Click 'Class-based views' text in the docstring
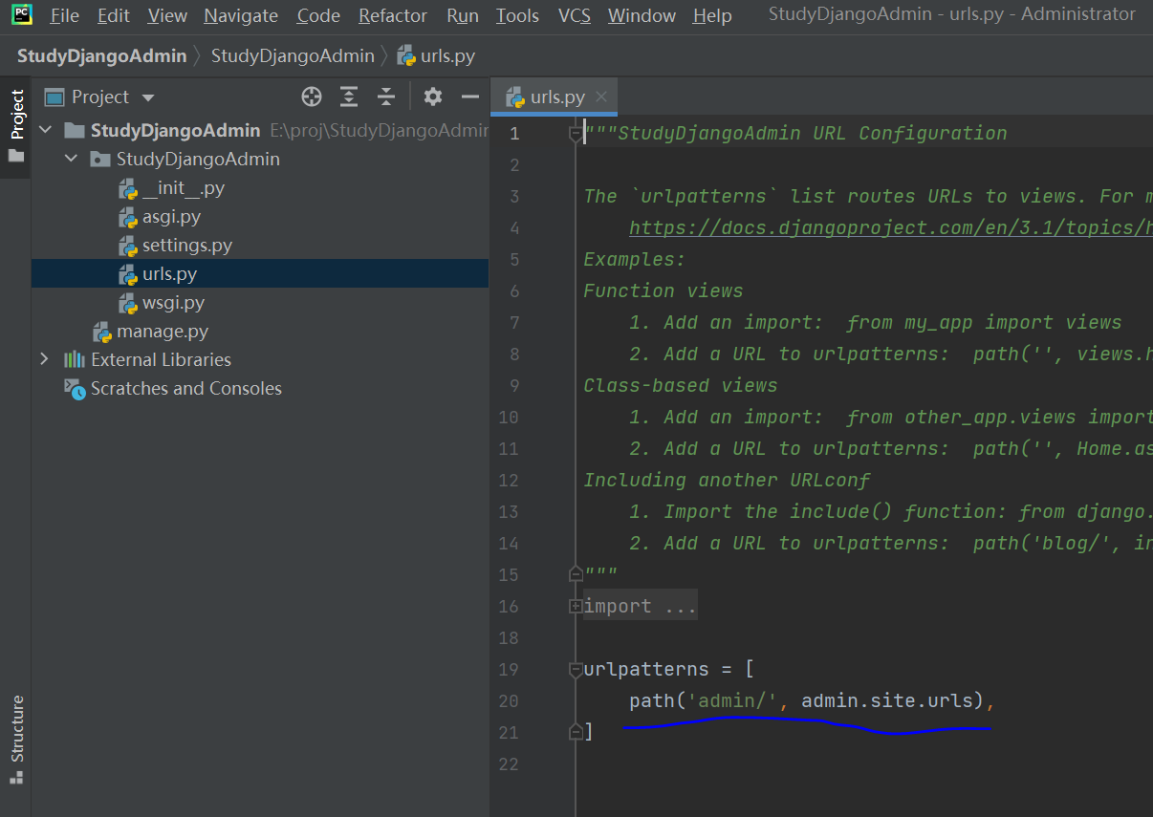Image resolution: width=1153 pixels, height=817 pixels. pos(681,385)
